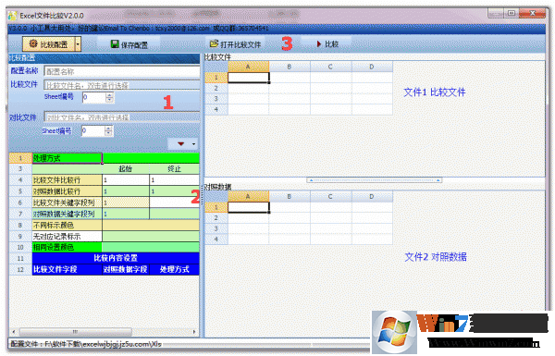This screenshot has width=555, height=356.
Task: Click the scrollbar left arrow in left panel
Action: tap(14, 332)
